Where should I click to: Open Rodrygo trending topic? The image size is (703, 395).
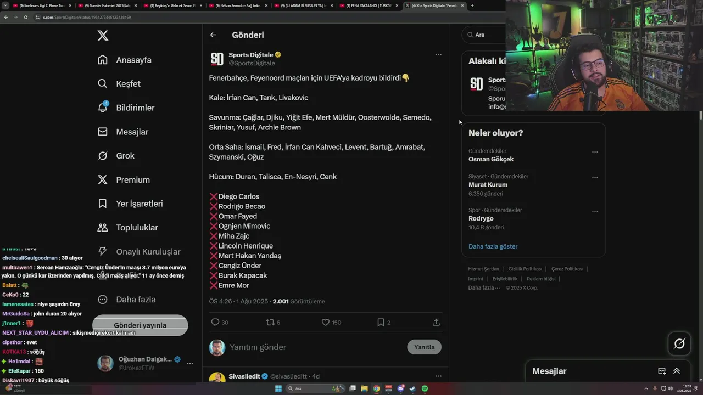pyautogui.click(x=481, y=218)
